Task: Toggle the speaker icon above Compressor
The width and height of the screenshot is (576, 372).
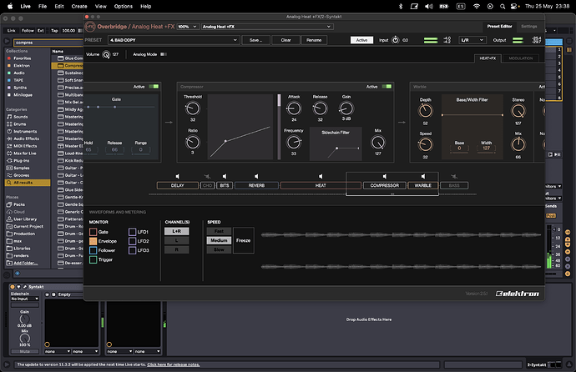Action: [384, 176]
